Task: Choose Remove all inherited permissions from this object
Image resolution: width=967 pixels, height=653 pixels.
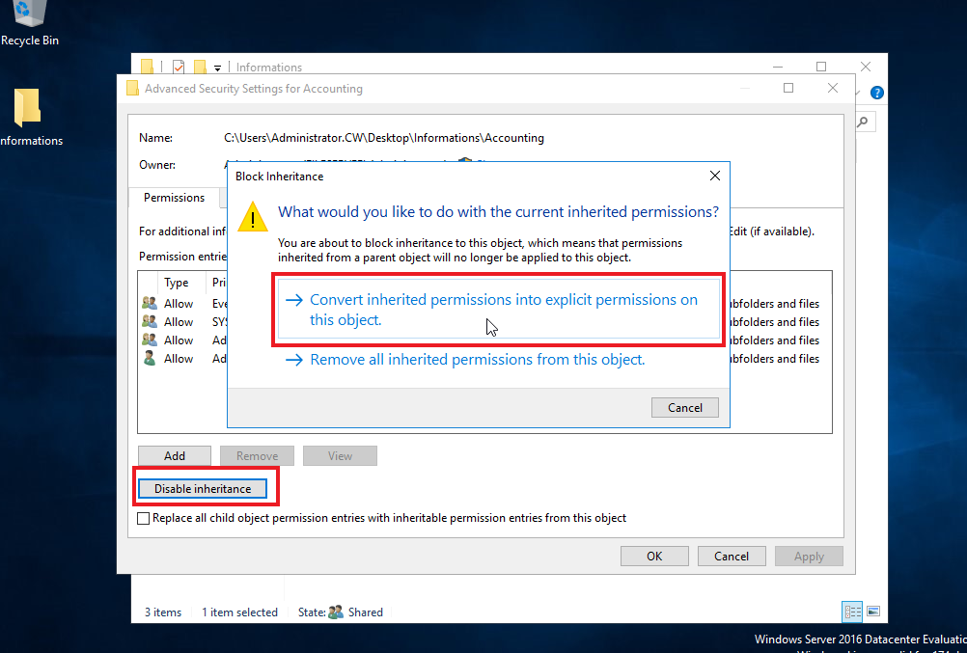Action: 465,360
